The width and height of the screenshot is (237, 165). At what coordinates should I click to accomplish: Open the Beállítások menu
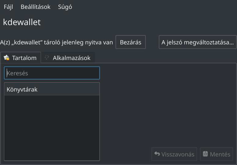(35, 7)
